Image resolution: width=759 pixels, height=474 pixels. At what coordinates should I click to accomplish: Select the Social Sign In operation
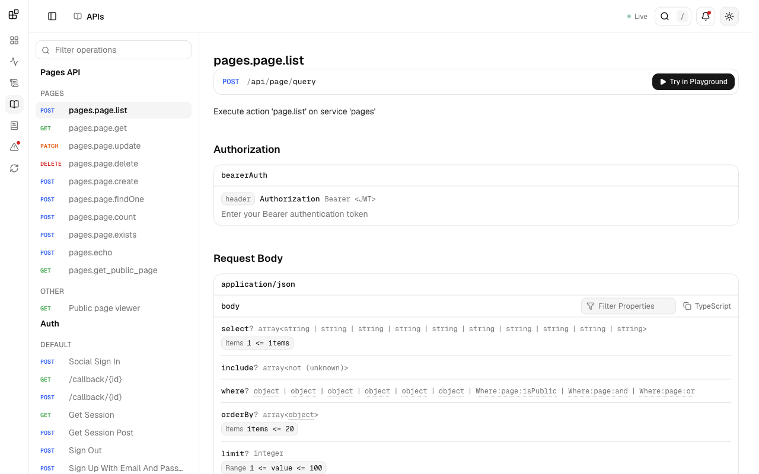coord(114,361)
